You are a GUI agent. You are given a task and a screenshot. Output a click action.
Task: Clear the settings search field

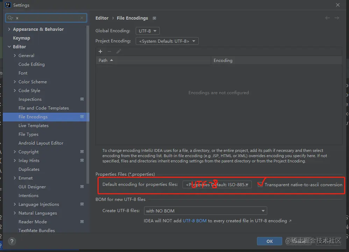(82, 18)
